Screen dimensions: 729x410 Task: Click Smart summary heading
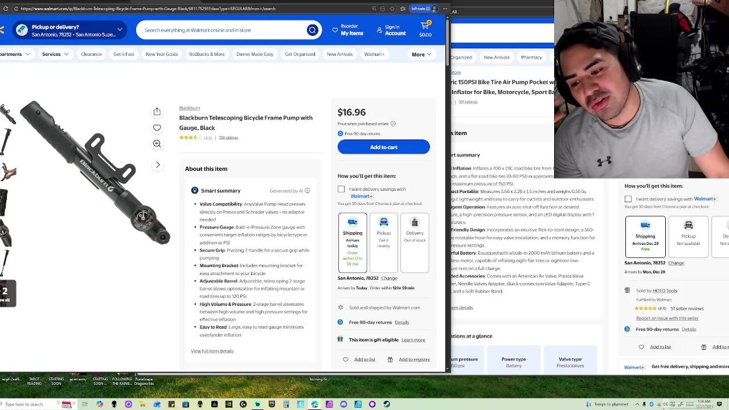point(220,191)
